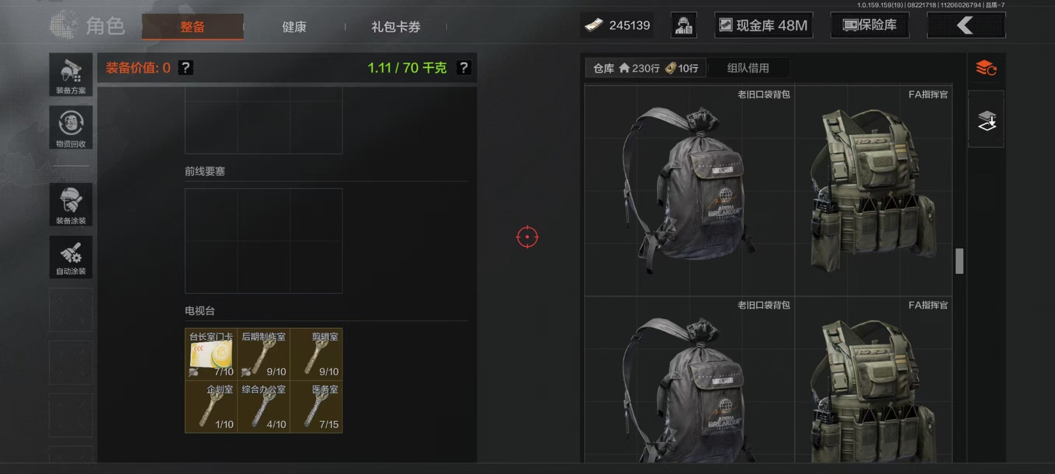The image size is (1055, 474).
Task: Click the warehouse scrollbar handle
Action: [x=959, y=261]
